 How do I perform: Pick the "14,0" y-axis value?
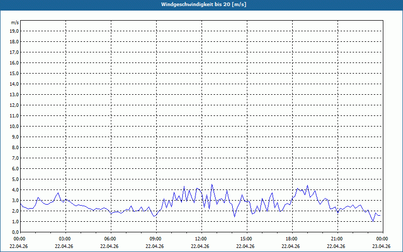tap(15, 84)
